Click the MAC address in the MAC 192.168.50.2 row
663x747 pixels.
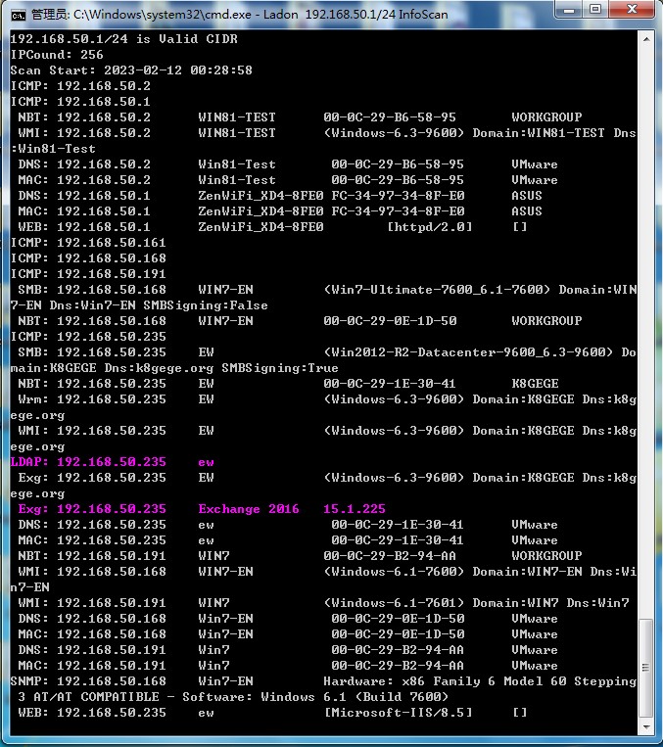click(x=398, y=180)
